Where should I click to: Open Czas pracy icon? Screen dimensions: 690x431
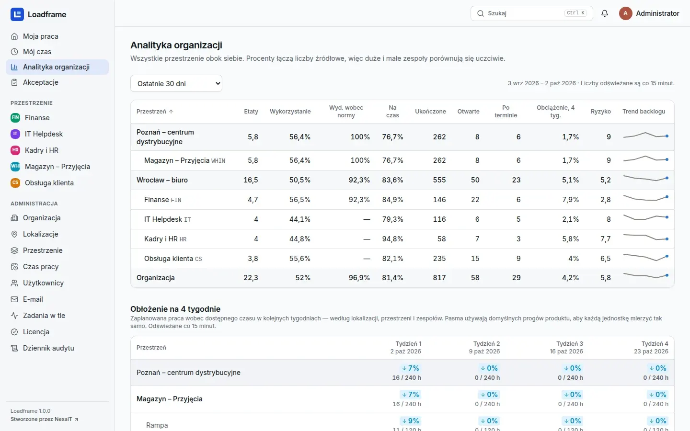click(14, 267)
